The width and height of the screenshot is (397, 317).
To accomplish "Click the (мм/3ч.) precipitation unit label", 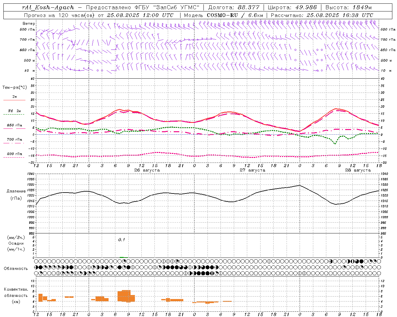I will (x=16, y=237).
